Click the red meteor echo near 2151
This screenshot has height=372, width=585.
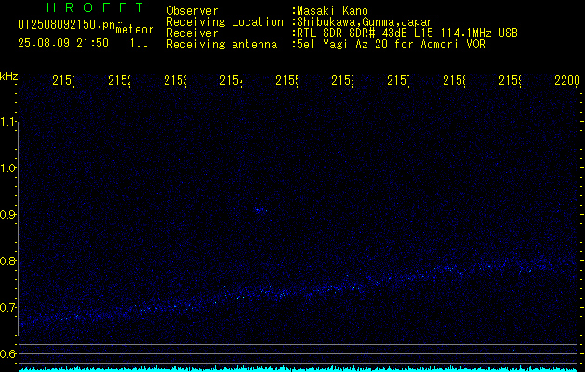[73, 208]
